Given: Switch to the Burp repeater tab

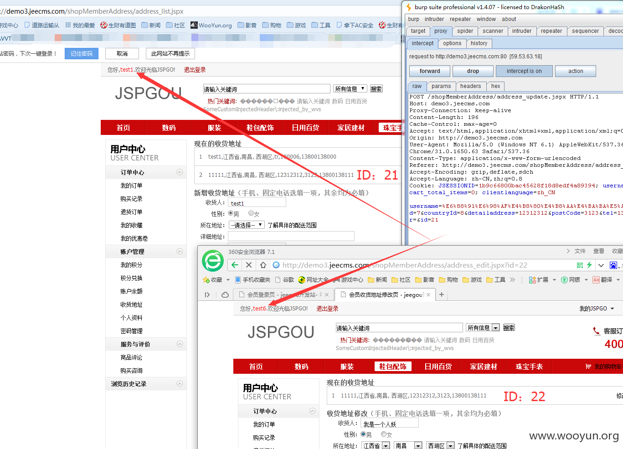Looking at the screenshot, I should coord(551,31).
